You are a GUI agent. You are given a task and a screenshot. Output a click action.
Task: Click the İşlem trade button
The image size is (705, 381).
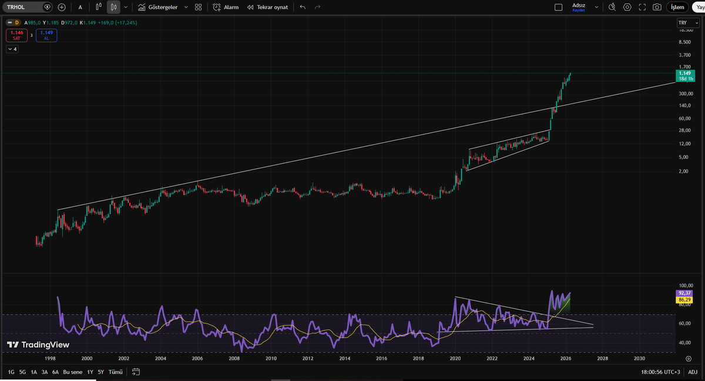677,7
